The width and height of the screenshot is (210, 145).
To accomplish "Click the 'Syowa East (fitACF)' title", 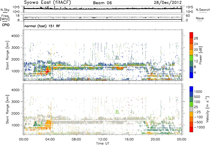I will click(47, 2).
